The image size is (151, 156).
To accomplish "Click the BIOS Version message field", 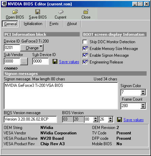I will pyautogui.click(x=31, y=119).
